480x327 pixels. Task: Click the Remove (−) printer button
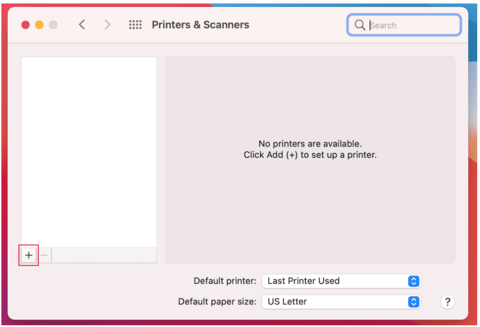(44, 255)
